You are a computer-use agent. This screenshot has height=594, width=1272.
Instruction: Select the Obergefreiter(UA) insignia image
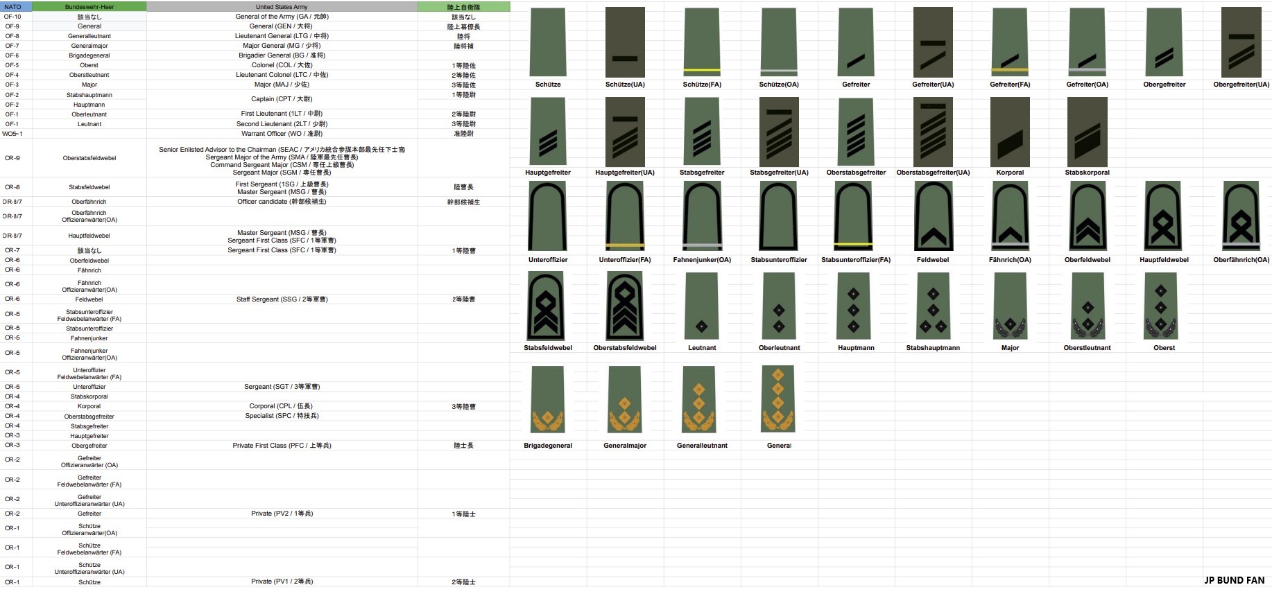1241,42
